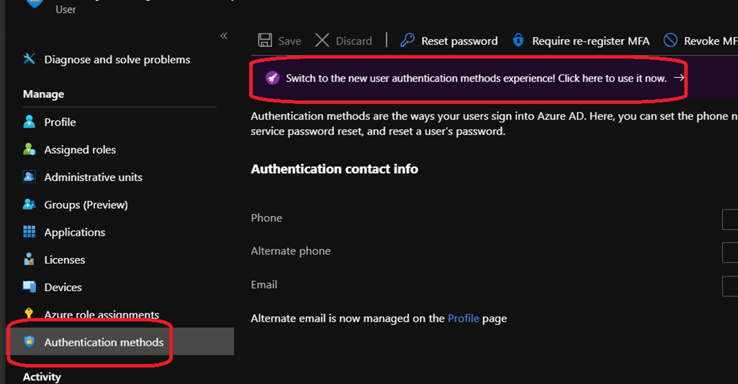This screenshot has width=738, height=384.
Task: Click the Assigned roles icon
Action: pyautogui.click(x=30, y=149)
